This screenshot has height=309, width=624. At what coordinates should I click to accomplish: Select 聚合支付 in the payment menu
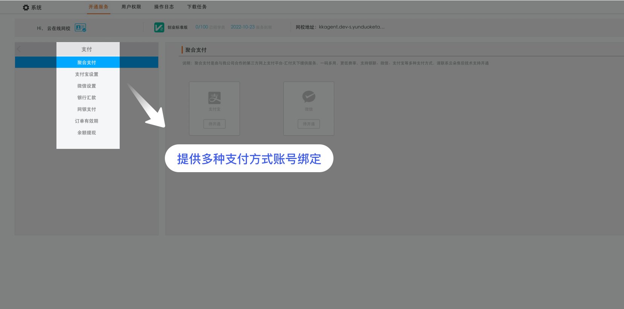click(87, 62)
